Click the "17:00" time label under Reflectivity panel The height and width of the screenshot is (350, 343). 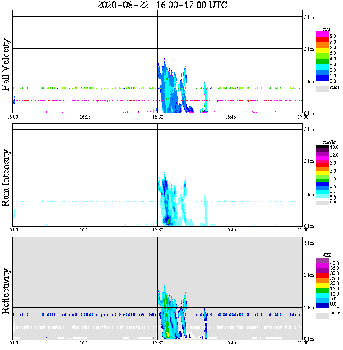pyautogui.click(x=303, y=343)
